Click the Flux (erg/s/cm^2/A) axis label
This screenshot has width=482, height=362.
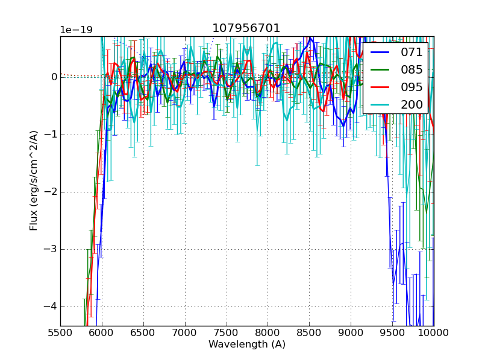34,180
